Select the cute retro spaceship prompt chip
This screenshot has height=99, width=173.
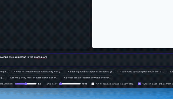(142, 72)
